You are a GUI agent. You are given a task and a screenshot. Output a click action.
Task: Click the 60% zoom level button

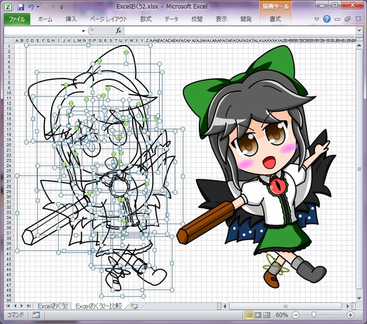pos(282,315)
